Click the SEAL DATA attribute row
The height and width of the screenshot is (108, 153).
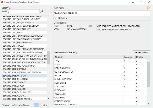pyautogui.click(x=100, y=87)
